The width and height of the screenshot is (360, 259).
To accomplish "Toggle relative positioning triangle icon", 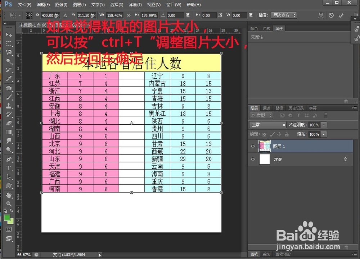I will tap(65, 15).
